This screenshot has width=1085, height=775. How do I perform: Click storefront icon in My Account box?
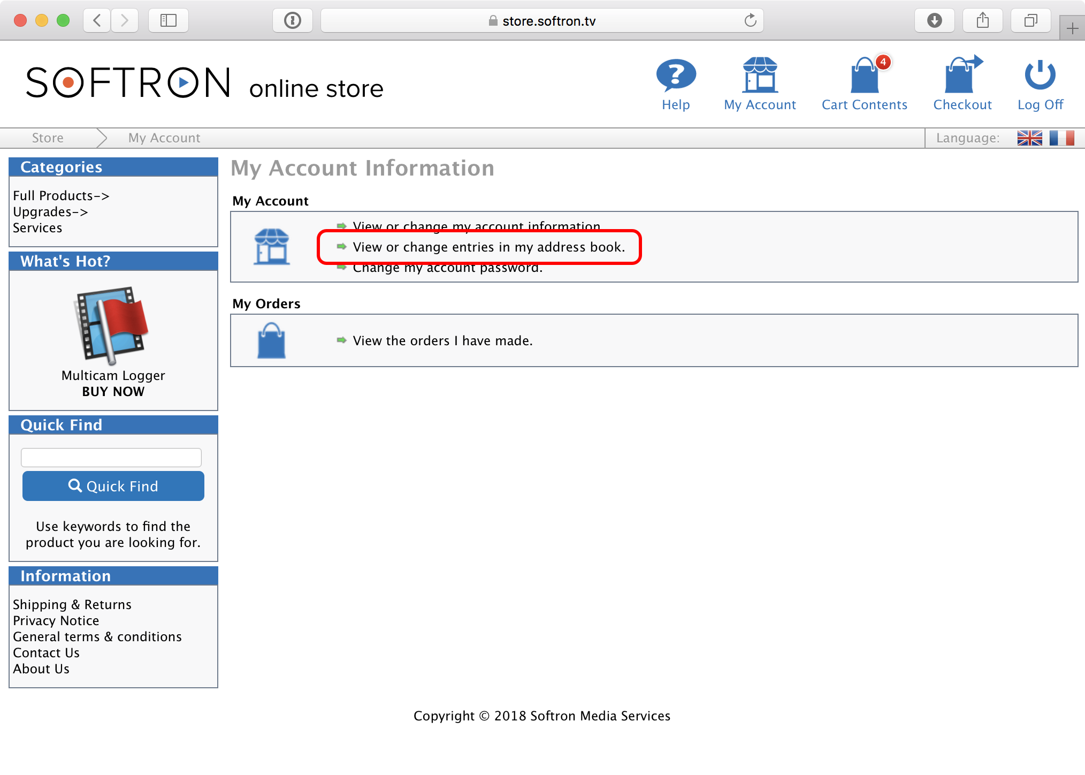point(272,247)
